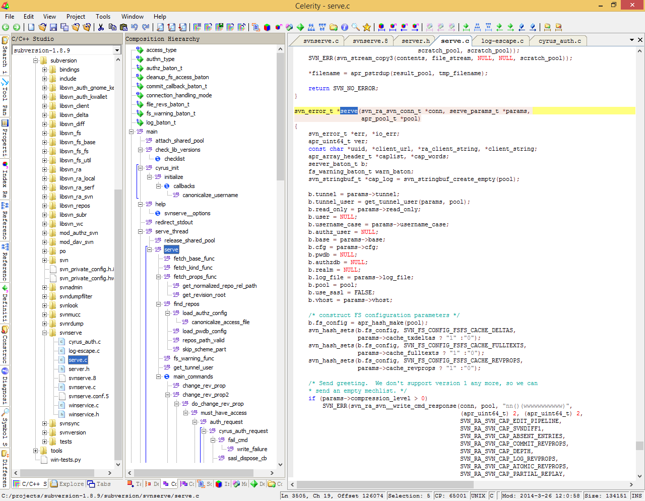Viewport: 645px width, 501px height.
Task: Open the editor tab list dropdown arrow
Action: tap(632, 40)
